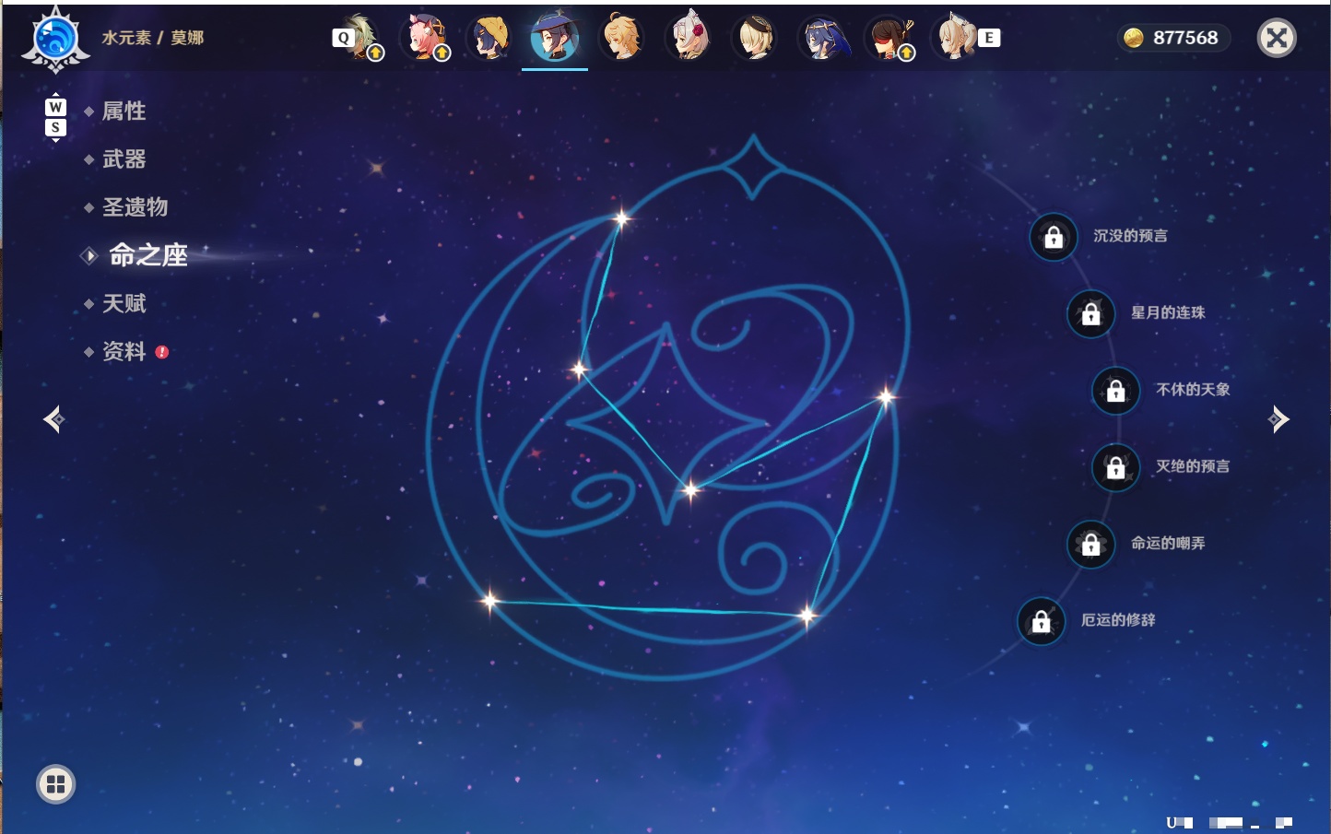Select the blonde Traveler character portrait
The image size is (1331, 834).
coord(622,38)
